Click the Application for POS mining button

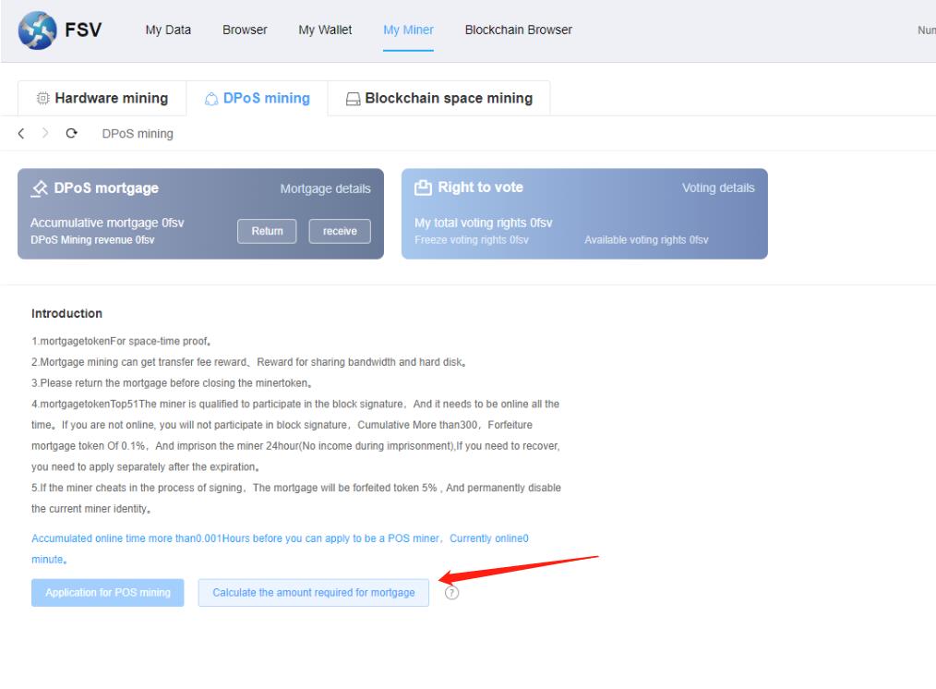107,593
